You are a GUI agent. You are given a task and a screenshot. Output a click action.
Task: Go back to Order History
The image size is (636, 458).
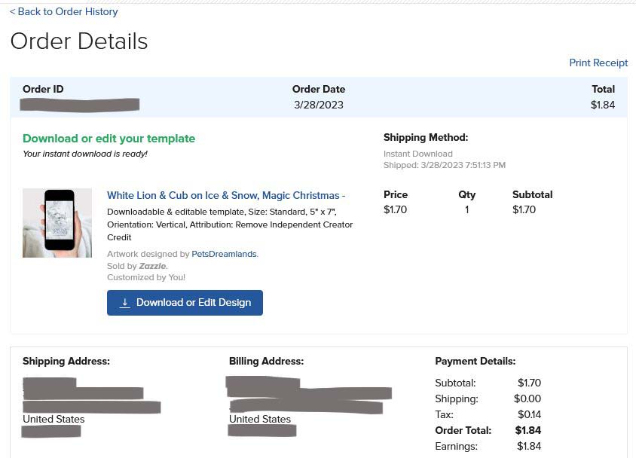pos(64,12)
